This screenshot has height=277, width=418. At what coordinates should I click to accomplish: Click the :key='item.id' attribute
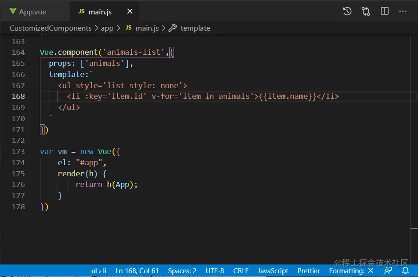pos(116,96)
